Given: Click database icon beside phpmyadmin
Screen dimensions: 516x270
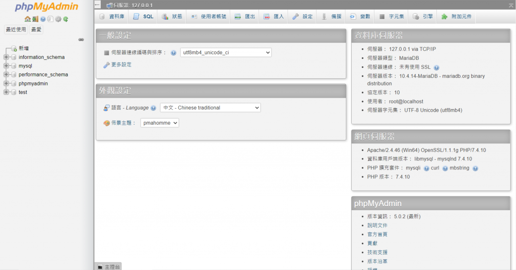Looking at the screenshot, I should pos(14,83).
